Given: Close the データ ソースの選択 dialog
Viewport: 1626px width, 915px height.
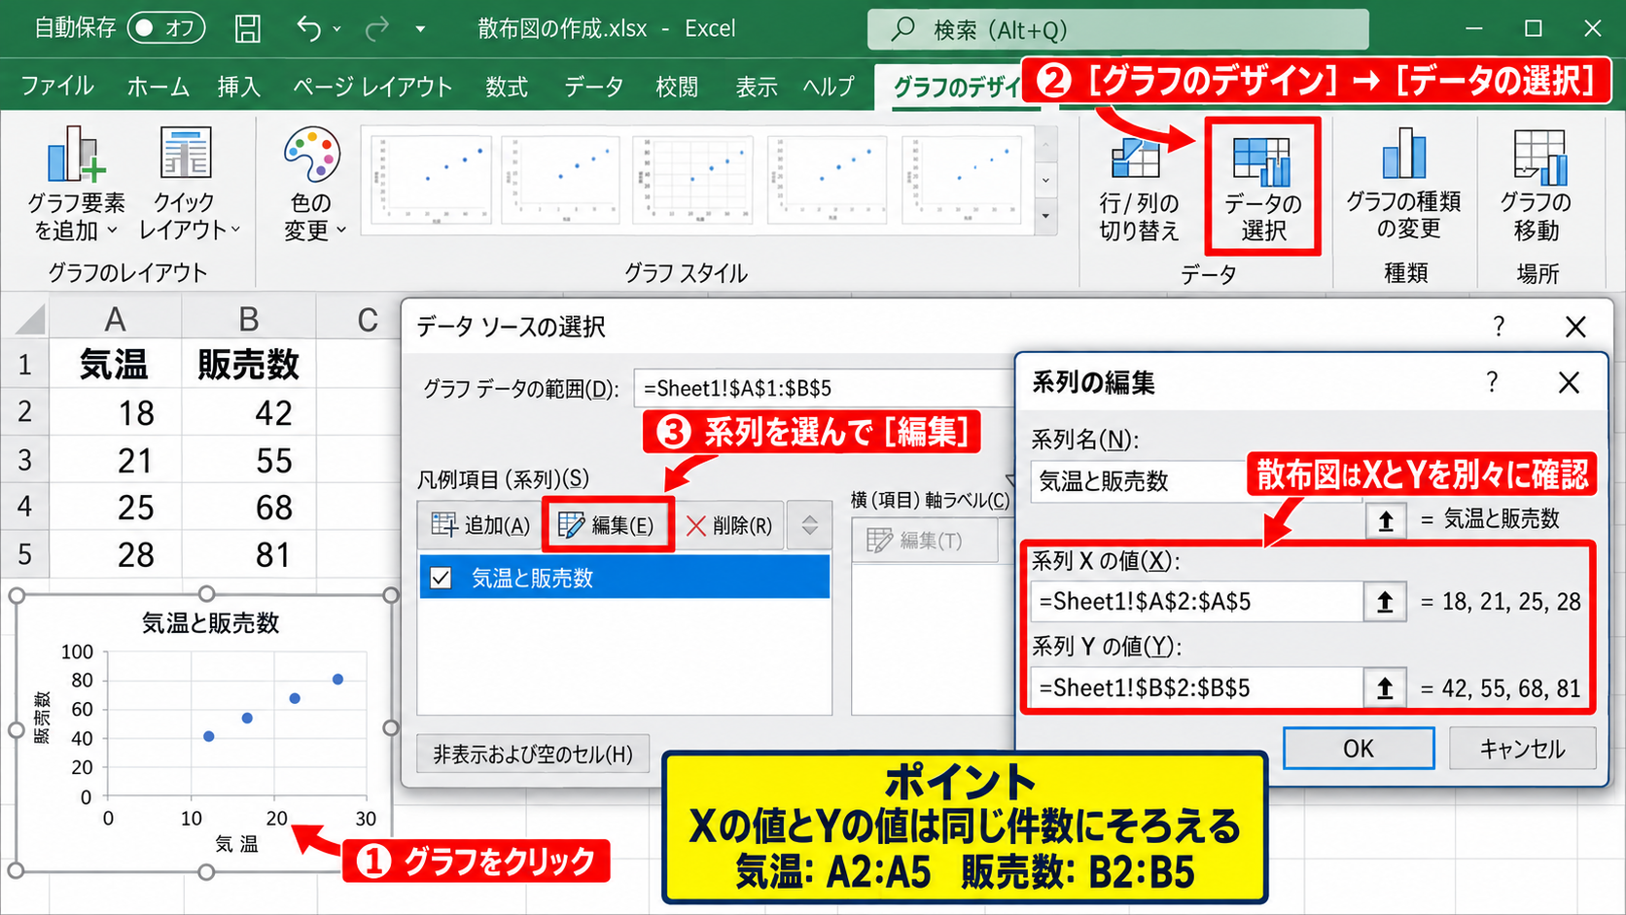Looking at the screenshot, I should [1575, 327].
